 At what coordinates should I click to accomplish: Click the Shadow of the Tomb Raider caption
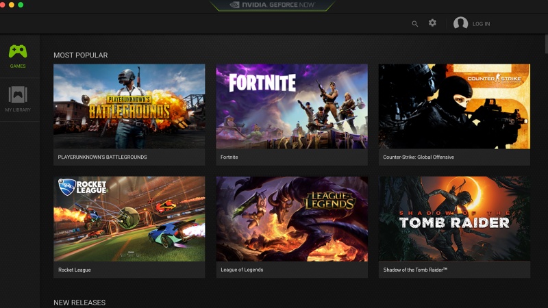pyautogui.click(x=415, y=270)
